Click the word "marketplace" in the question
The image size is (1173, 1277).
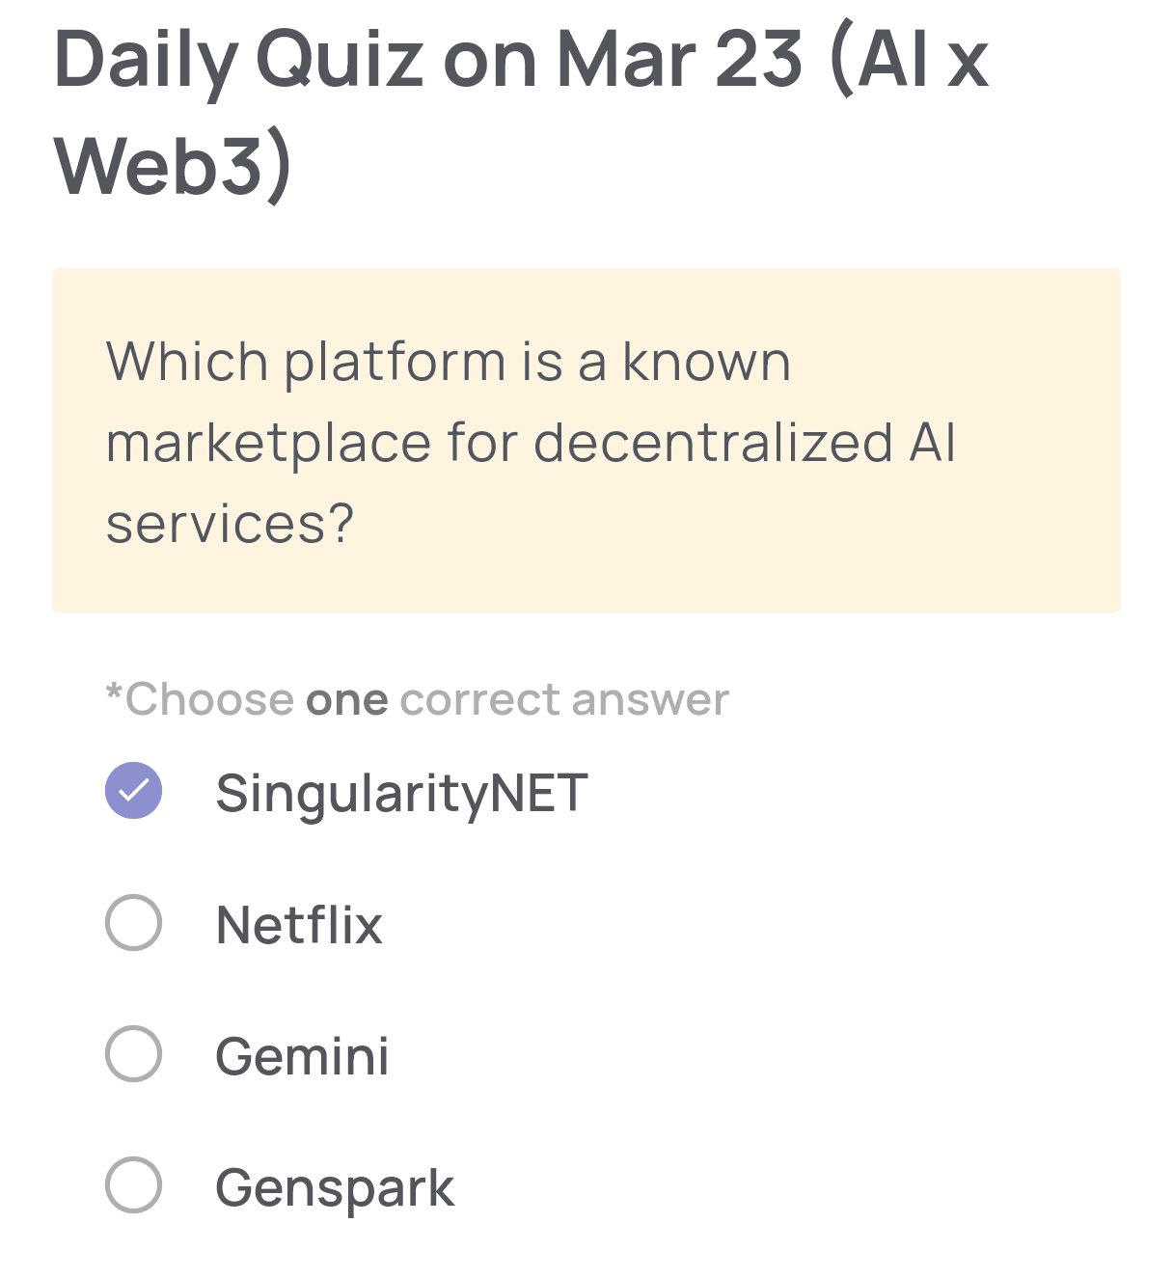[268, 444]
